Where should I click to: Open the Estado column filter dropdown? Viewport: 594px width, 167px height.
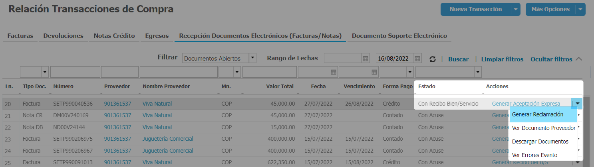click(477, 72)
